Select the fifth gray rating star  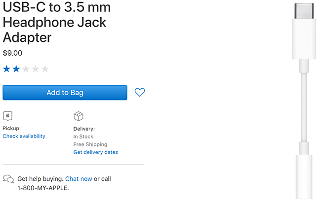coord(45,69)
